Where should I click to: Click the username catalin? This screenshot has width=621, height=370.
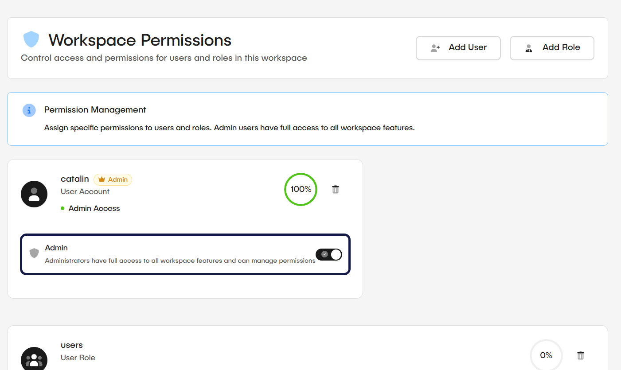click(x=75, y=179)
